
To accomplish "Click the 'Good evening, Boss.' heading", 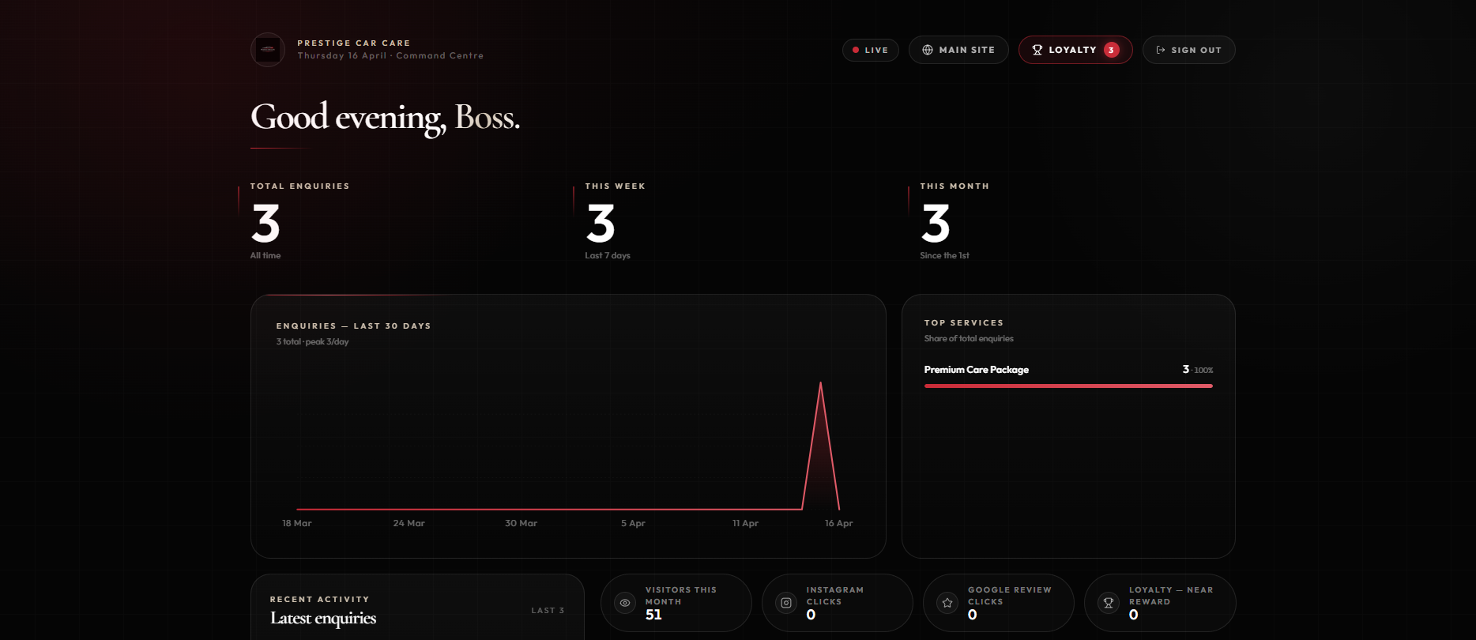I will (x=385, y=118).
